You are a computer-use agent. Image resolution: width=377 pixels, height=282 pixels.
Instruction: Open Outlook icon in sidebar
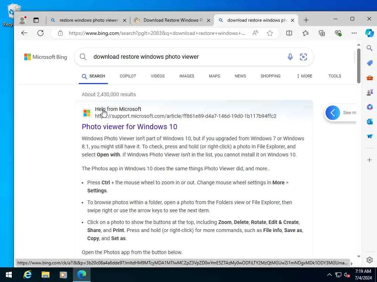(x=370, y=122)
